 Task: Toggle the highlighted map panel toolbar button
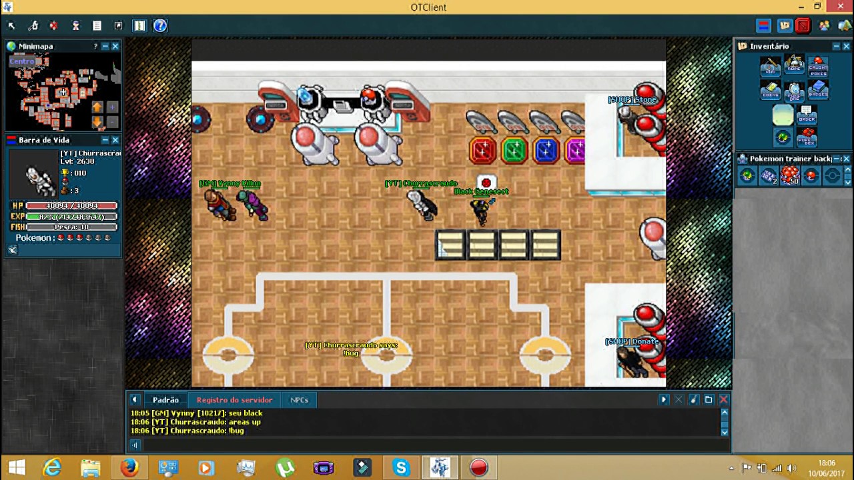pos(139,26)
